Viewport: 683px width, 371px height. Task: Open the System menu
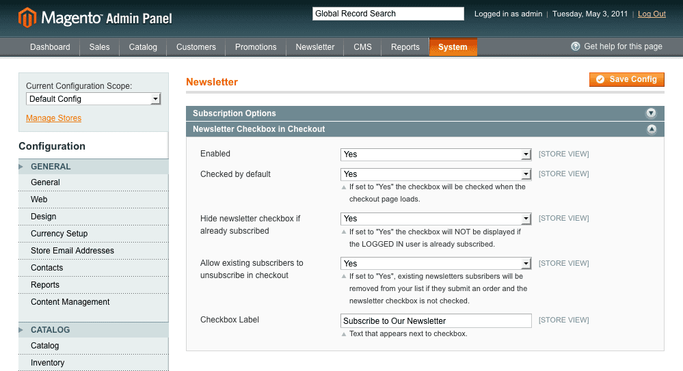coord(453,47)
